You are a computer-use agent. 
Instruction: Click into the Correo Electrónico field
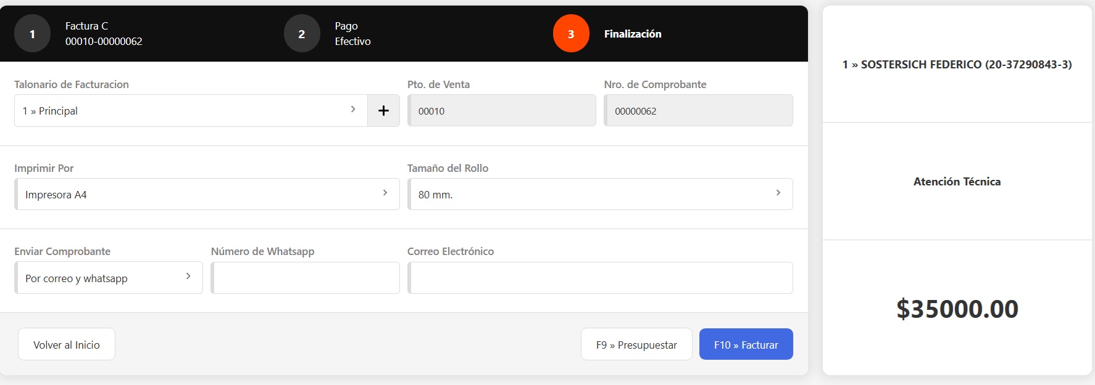click(x=600, y=278)
